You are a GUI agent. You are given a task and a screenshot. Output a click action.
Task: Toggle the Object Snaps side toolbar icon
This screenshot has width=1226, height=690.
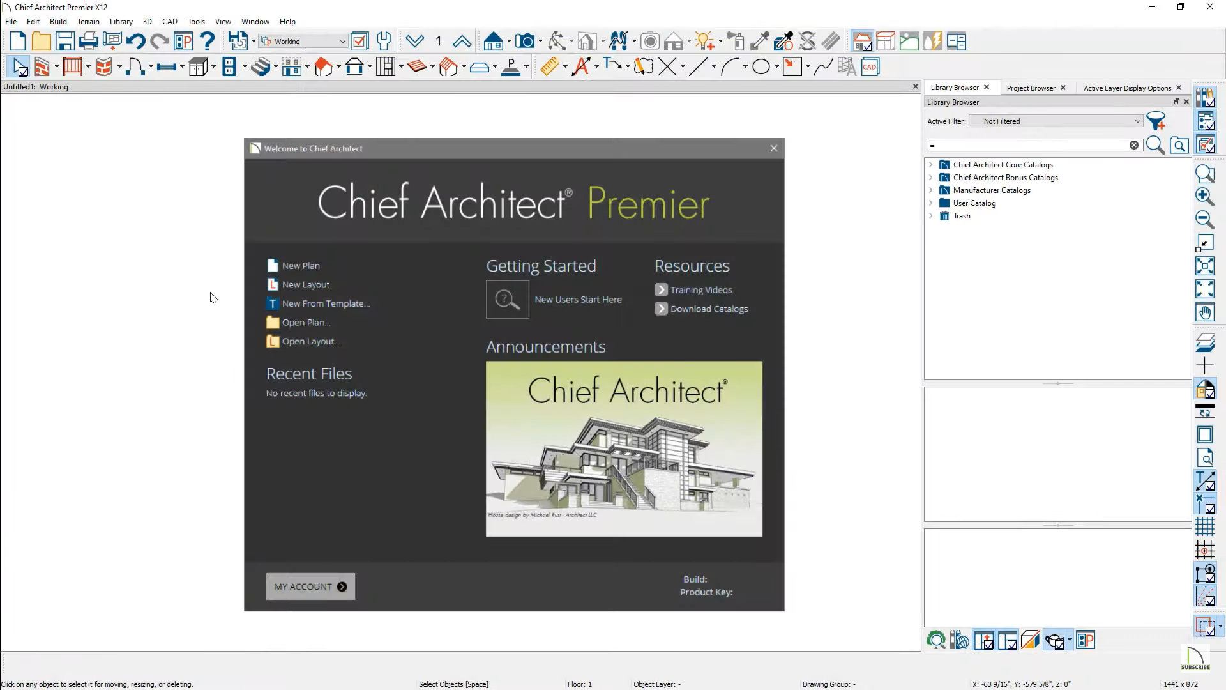click(1205, 574)
